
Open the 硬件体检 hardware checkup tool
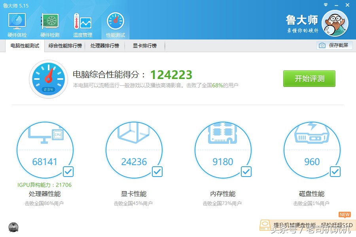tap(17, 23)
